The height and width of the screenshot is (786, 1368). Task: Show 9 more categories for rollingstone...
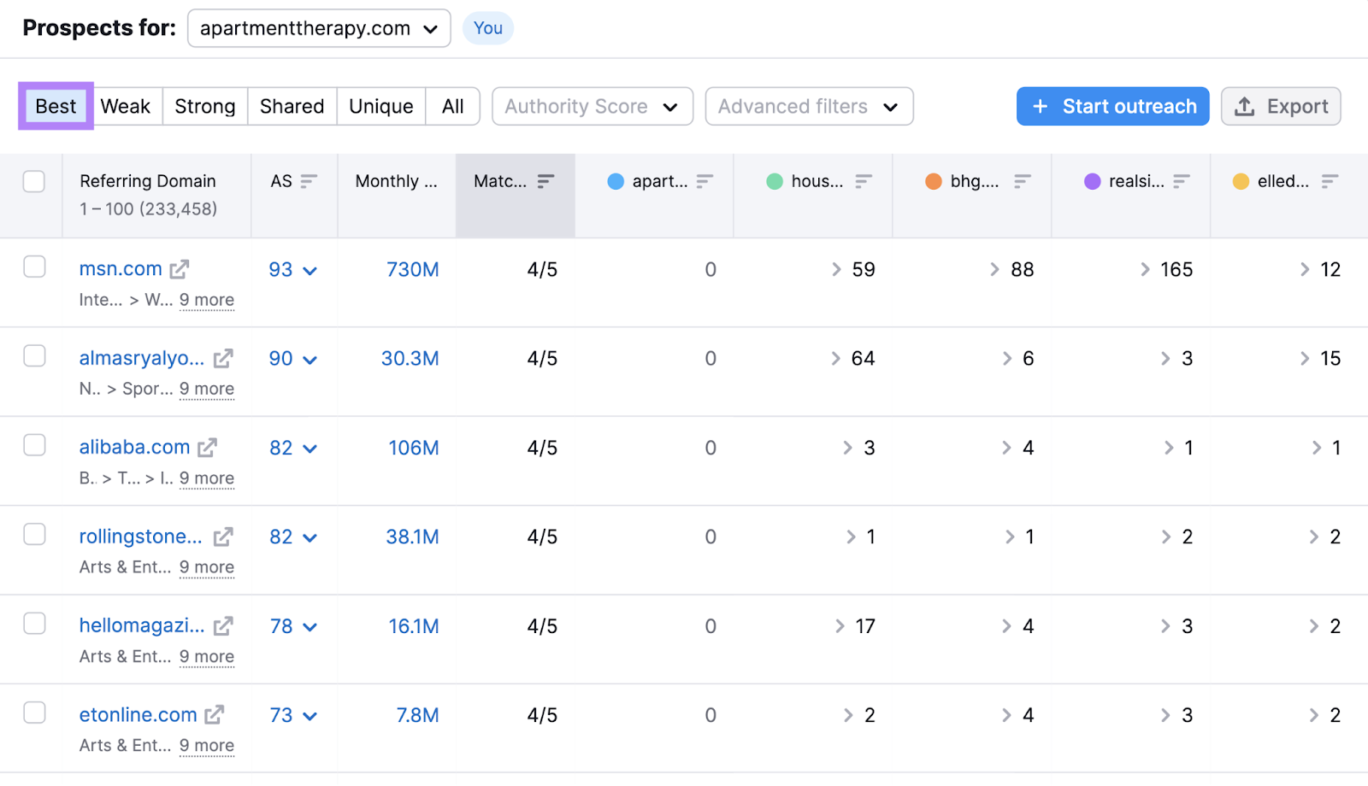(207, 567)
